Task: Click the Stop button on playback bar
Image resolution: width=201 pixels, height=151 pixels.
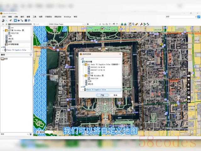Action: pos(6,24)
